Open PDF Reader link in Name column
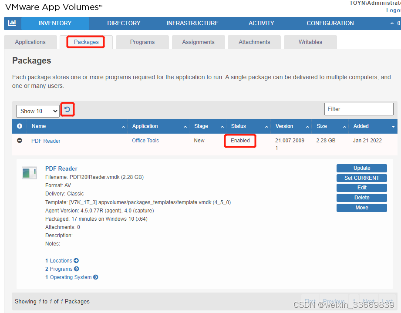Image resolution: width=401 pixels, height=313 pixels. 46,141
